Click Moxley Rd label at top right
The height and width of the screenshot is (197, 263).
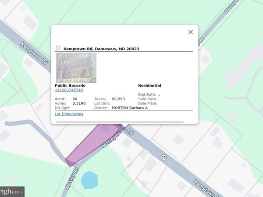pyautogui.click(x=231, y=7)
